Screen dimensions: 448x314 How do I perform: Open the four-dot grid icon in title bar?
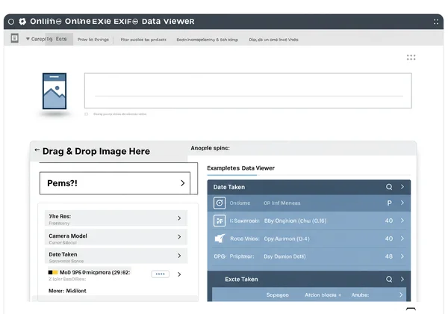(436, 22)
